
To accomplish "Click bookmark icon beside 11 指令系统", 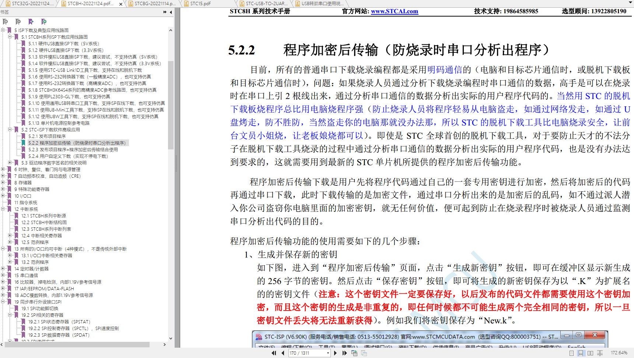I will [10, 202].
